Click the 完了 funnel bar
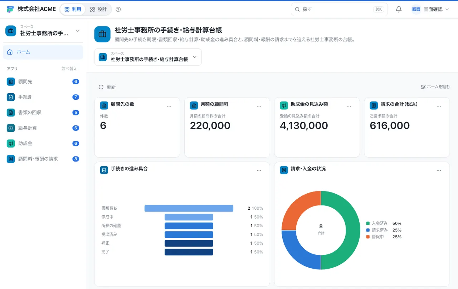The height and width of the screenshot is (289, 458). click(189, 252)
